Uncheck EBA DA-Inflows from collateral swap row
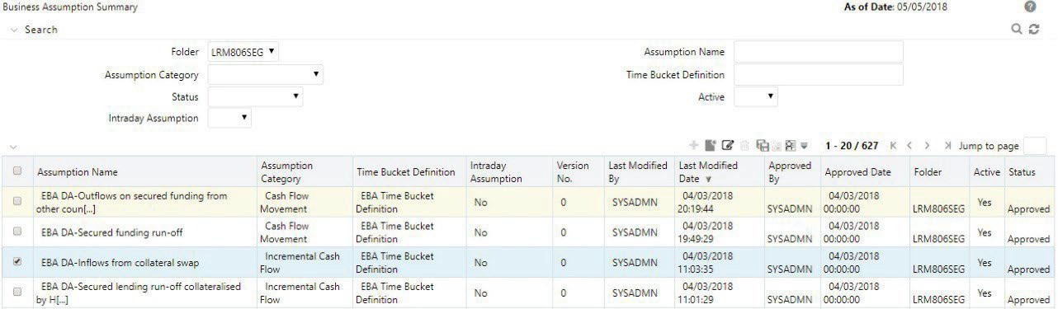The width and height of the screenshot is (1058, 309). (x=17, y=262)
